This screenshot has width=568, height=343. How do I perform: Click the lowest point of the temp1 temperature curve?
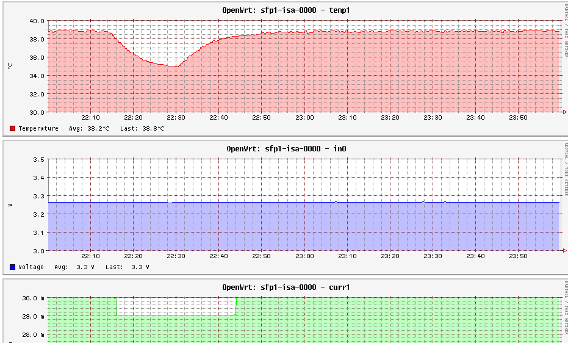coord(176,67)
